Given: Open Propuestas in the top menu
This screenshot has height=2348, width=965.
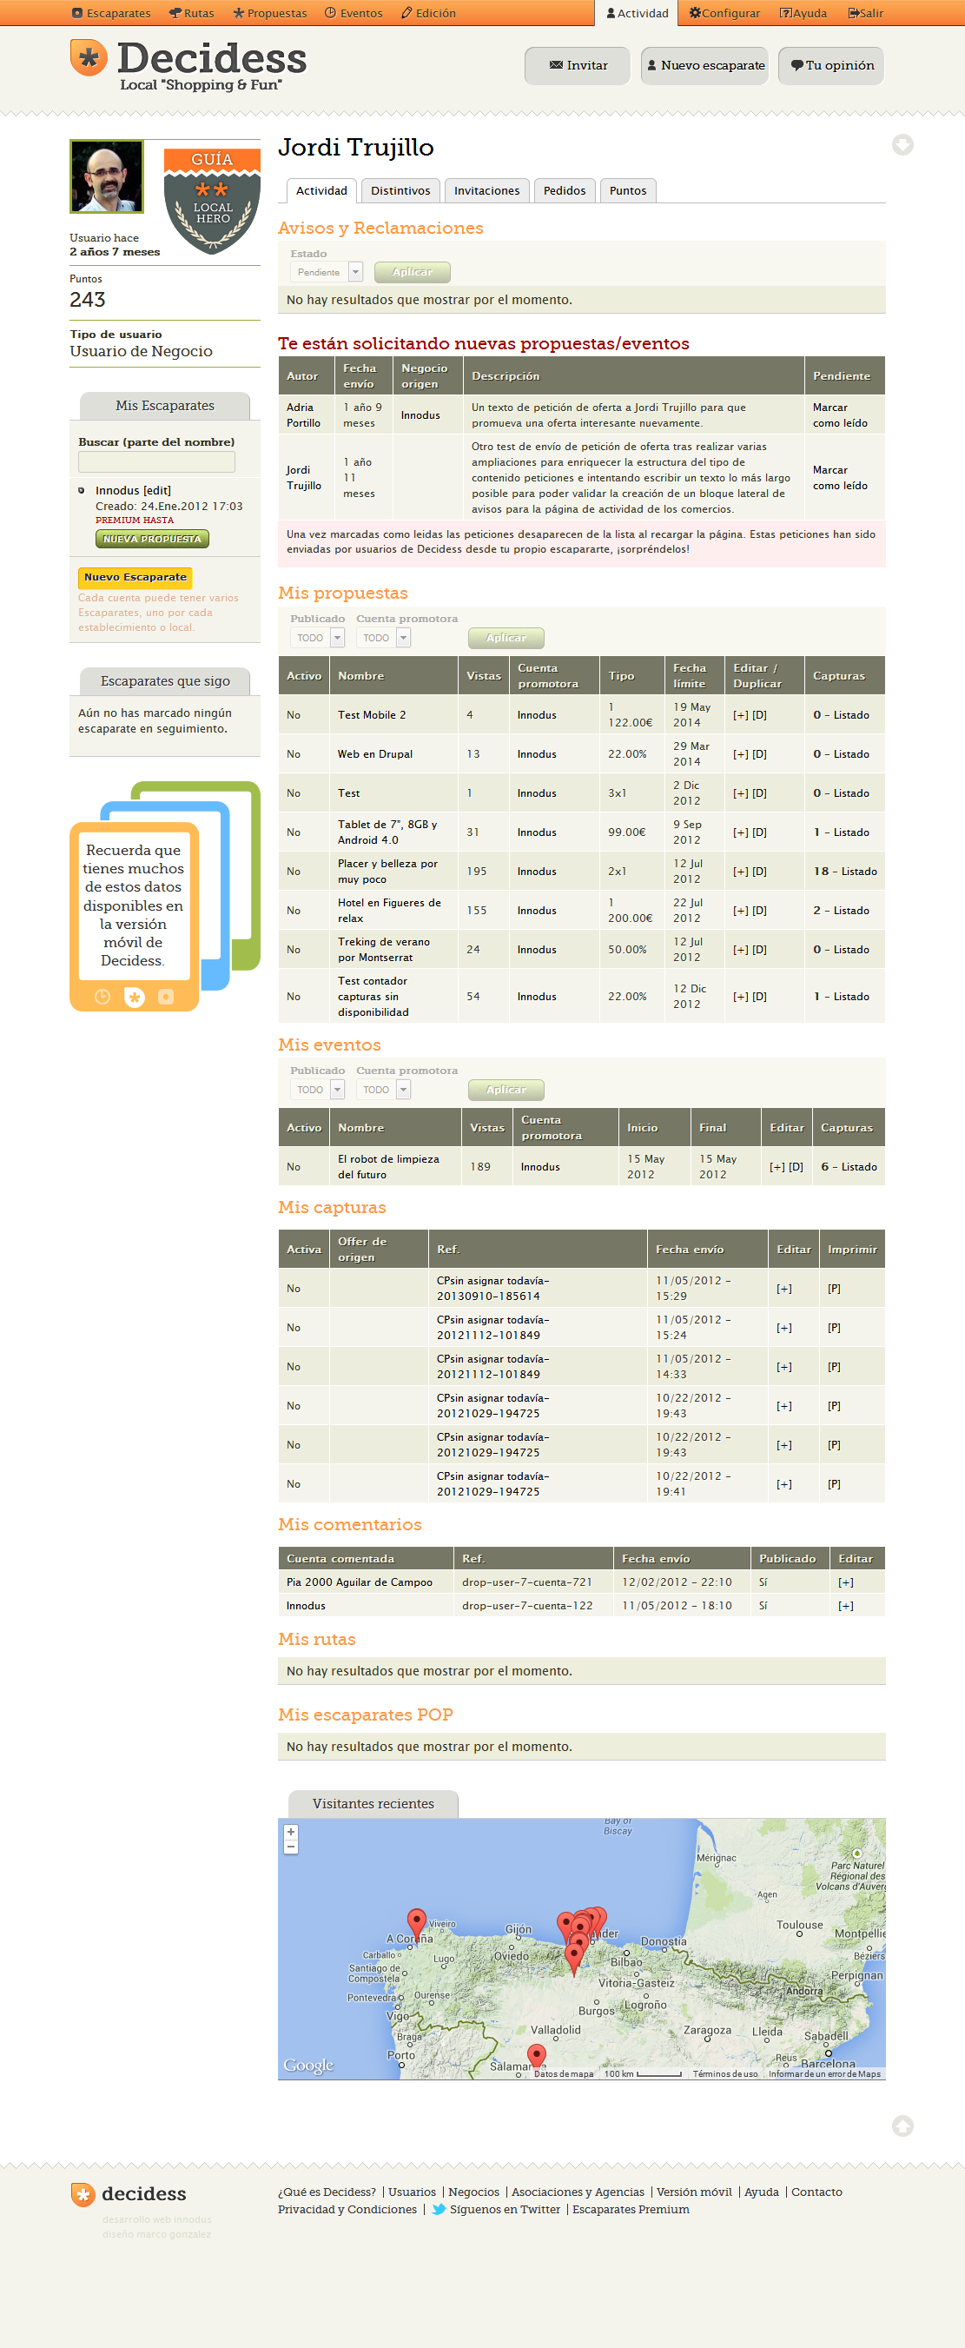Looking at the screenshot, I should point(270,14).
